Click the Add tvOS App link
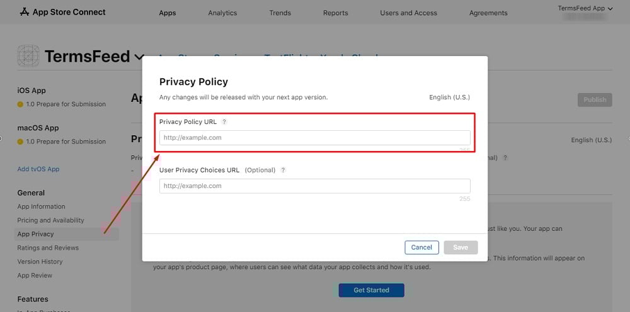 point(38,169)
